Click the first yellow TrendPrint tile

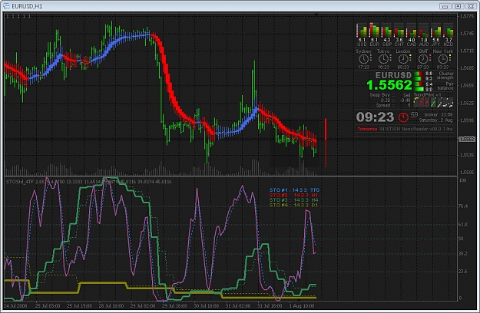[x=415, y=102]
